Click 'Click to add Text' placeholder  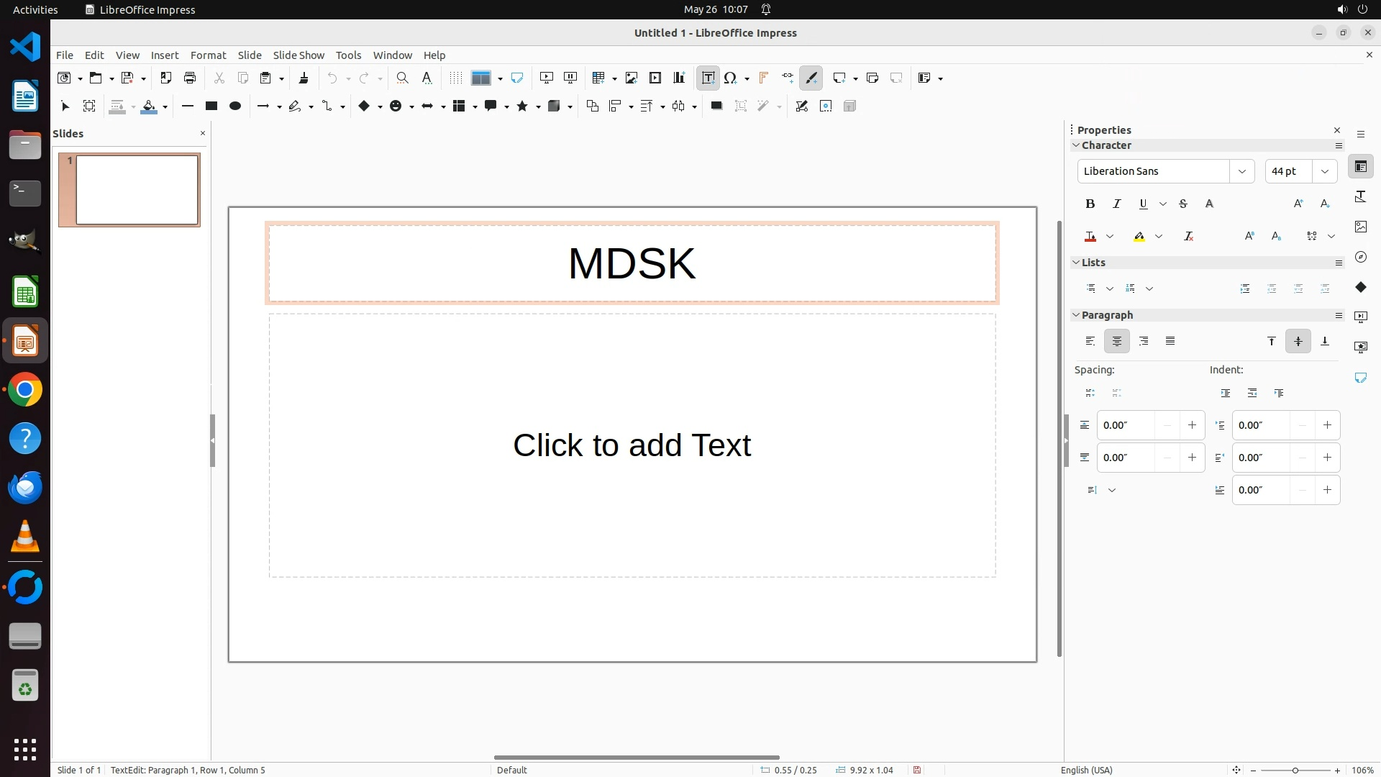(x=632, y=445)
